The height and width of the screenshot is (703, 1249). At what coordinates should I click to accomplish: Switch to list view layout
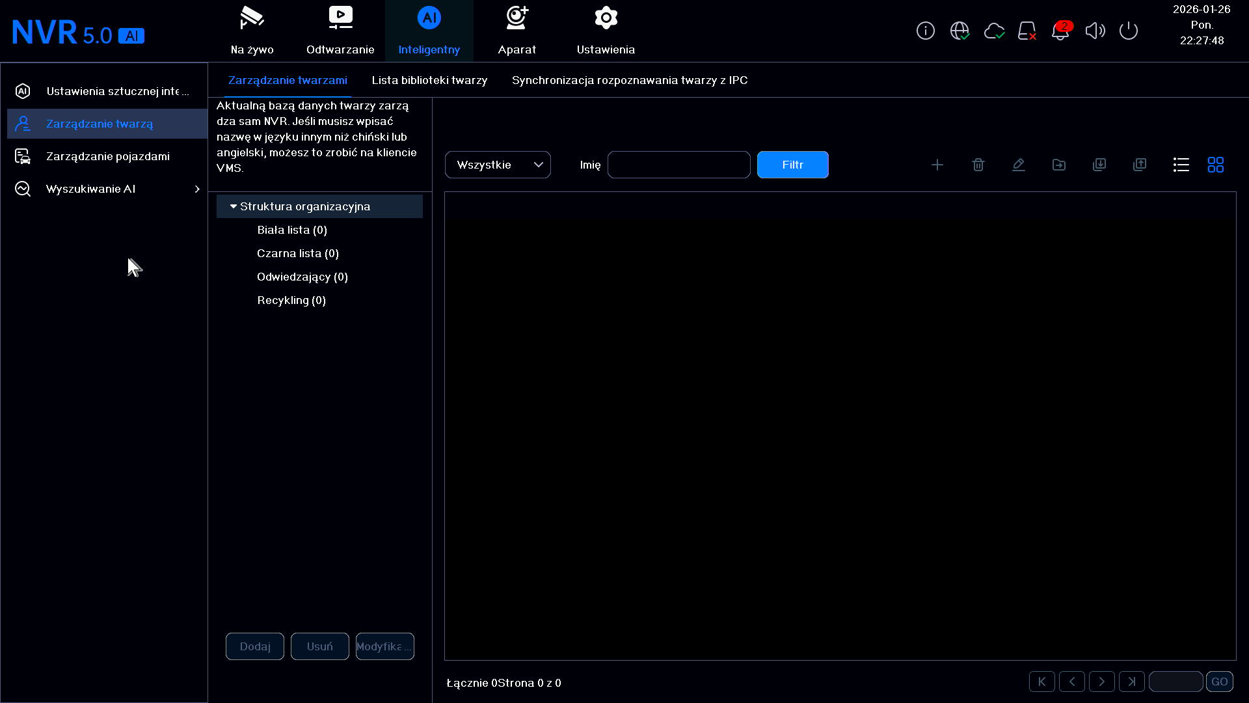point(1181,165)
